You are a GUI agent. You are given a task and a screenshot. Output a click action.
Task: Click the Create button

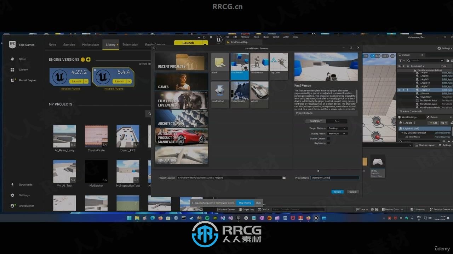tap(337, 192)
